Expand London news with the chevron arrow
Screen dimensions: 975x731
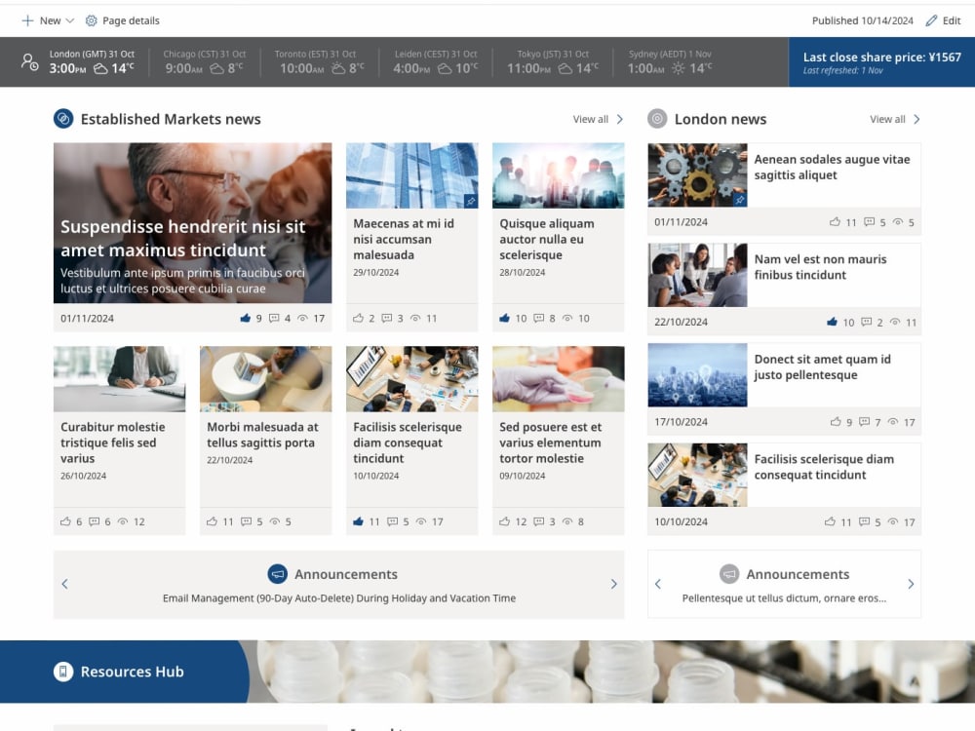coord(916,119)
